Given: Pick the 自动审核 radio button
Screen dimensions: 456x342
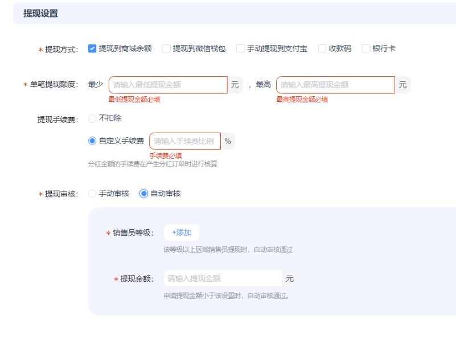Looking at the screenshot, I should (x=144, y=193).
